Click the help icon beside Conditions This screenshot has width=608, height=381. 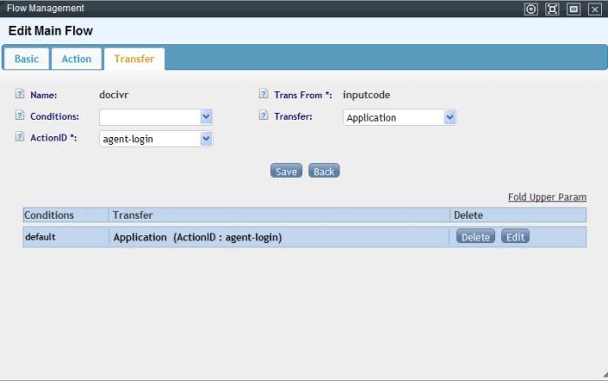pyautogui.click(x=19, y=116)
